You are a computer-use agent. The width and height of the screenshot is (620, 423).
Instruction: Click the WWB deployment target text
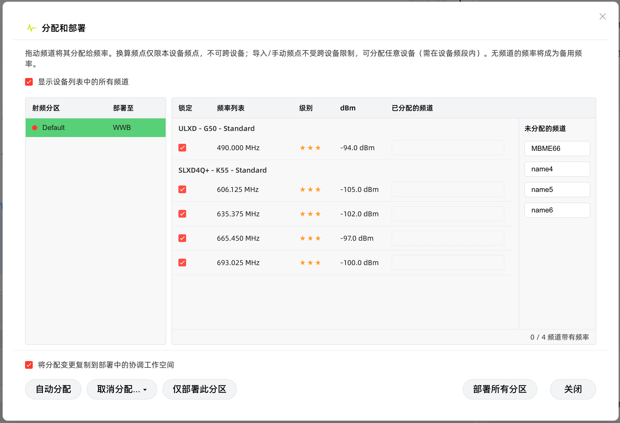coord(122,128)
